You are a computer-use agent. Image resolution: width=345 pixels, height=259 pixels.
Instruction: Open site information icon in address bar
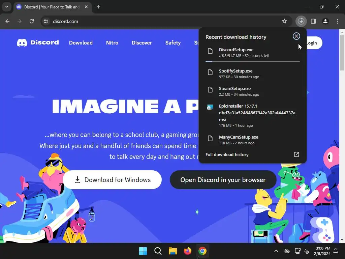click(46, 21)
